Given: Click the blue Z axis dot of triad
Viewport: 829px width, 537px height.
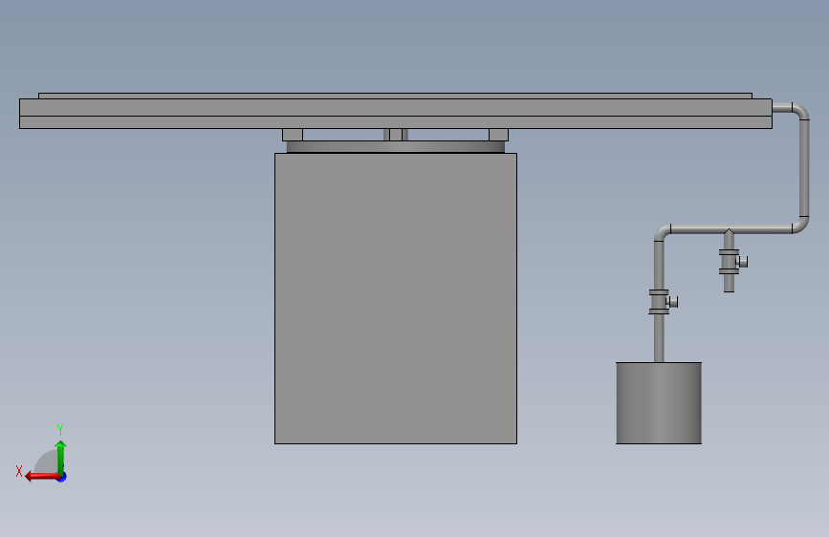Looking at the screenshot, I should pos(62,478).
